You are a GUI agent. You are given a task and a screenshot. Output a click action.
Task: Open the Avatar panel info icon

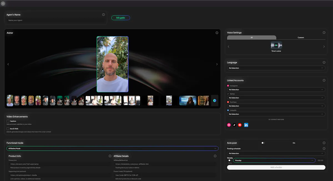(217, 33)
